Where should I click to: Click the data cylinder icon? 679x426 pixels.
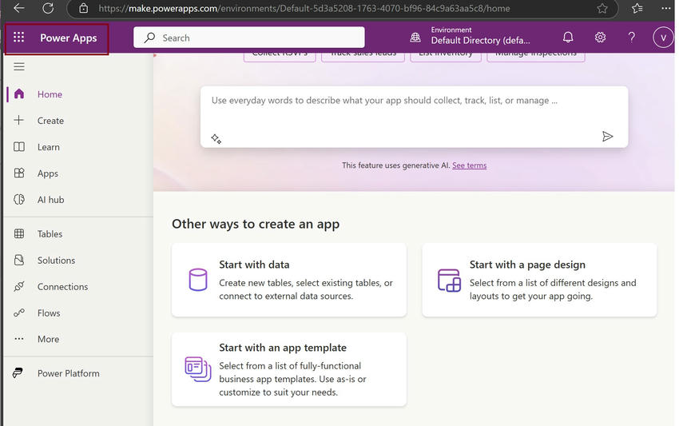click(198, 280)
